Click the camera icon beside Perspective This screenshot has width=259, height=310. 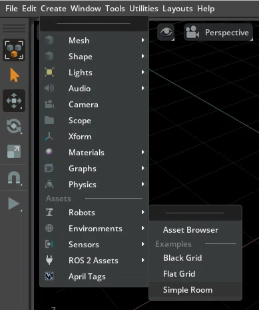coord(192,33)
